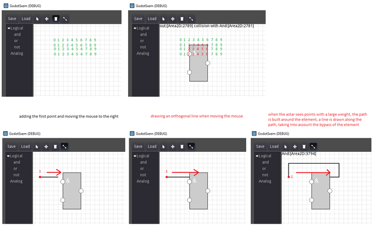
Task: Click Save in the top-left window
Action: 12,19
